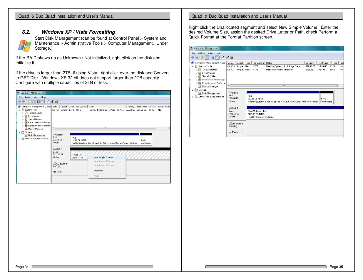This screenshot has height=280, width=363.
Task: Click the Refresh toolbar icon in page 34 screenshot
Action: (48, 102)
